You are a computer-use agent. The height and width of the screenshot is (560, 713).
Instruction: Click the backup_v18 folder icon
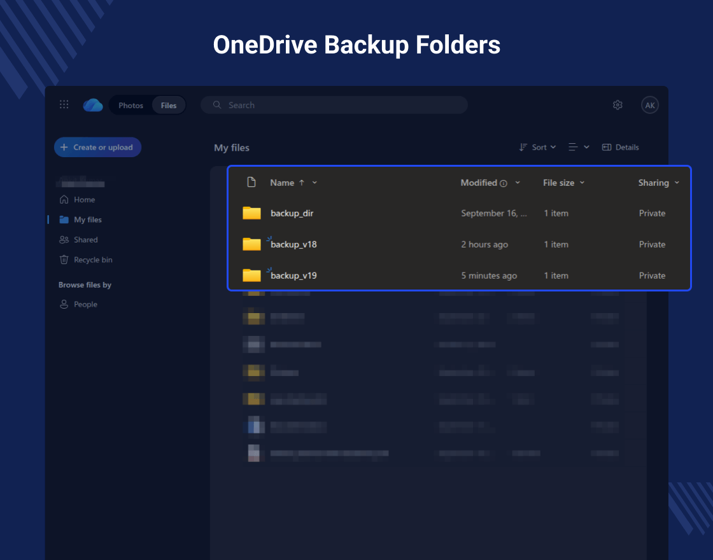(251, 244)
